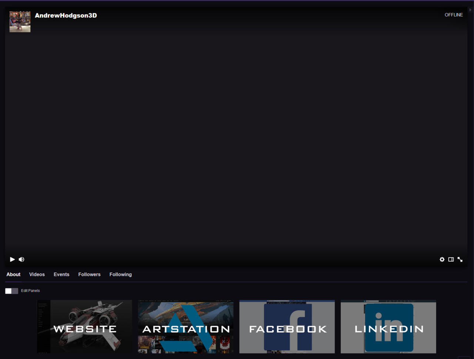Switch to the About tab
Screen dimensions: 474x359
coord(13,275)
